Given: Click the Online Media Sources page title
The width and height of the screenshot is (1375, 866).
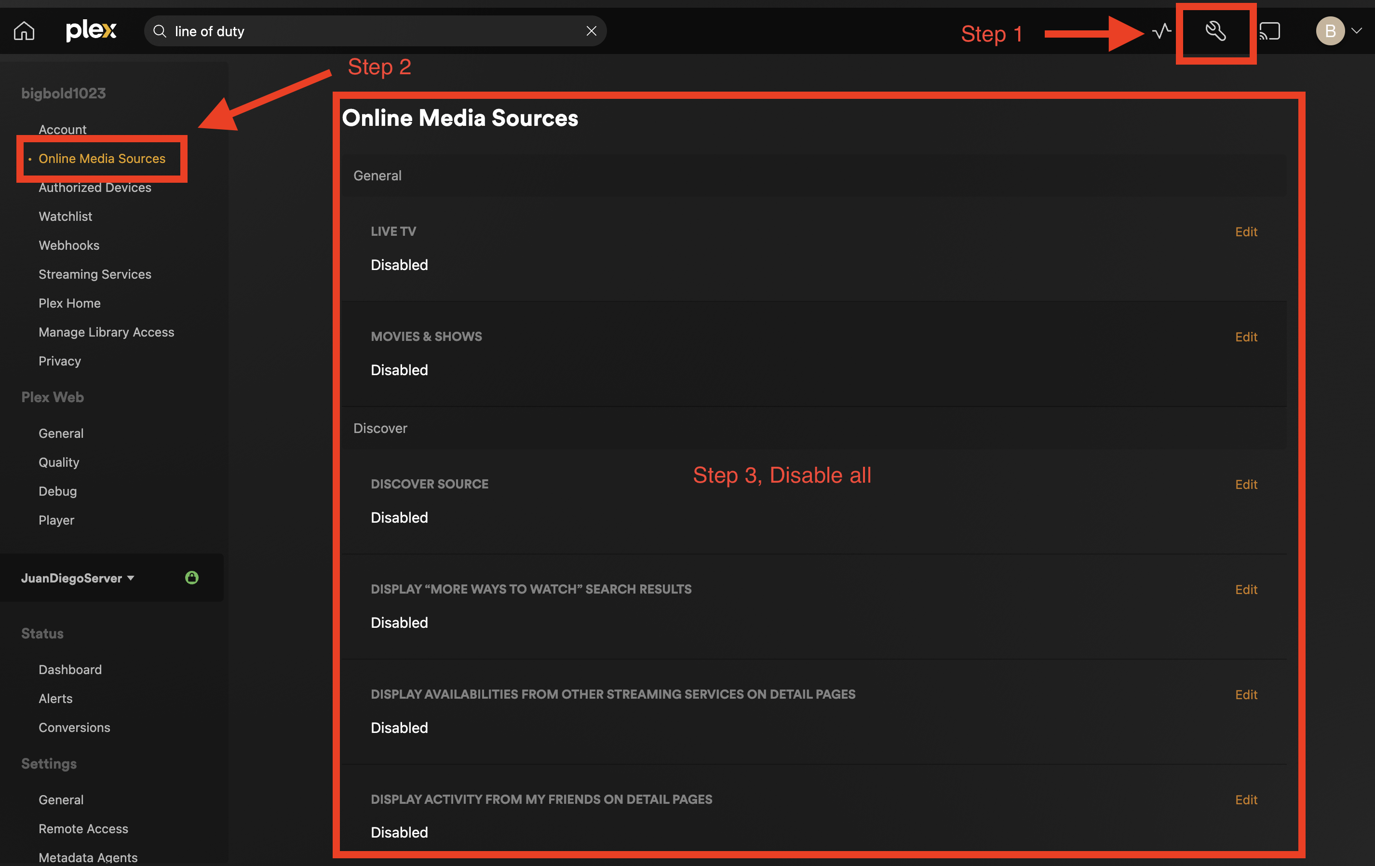Looking at the screenshot, I should (x=460, y=118).
